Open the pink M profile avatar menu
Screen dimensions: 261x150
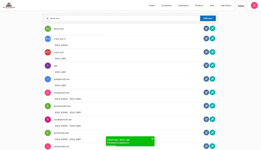click(254, 5)
